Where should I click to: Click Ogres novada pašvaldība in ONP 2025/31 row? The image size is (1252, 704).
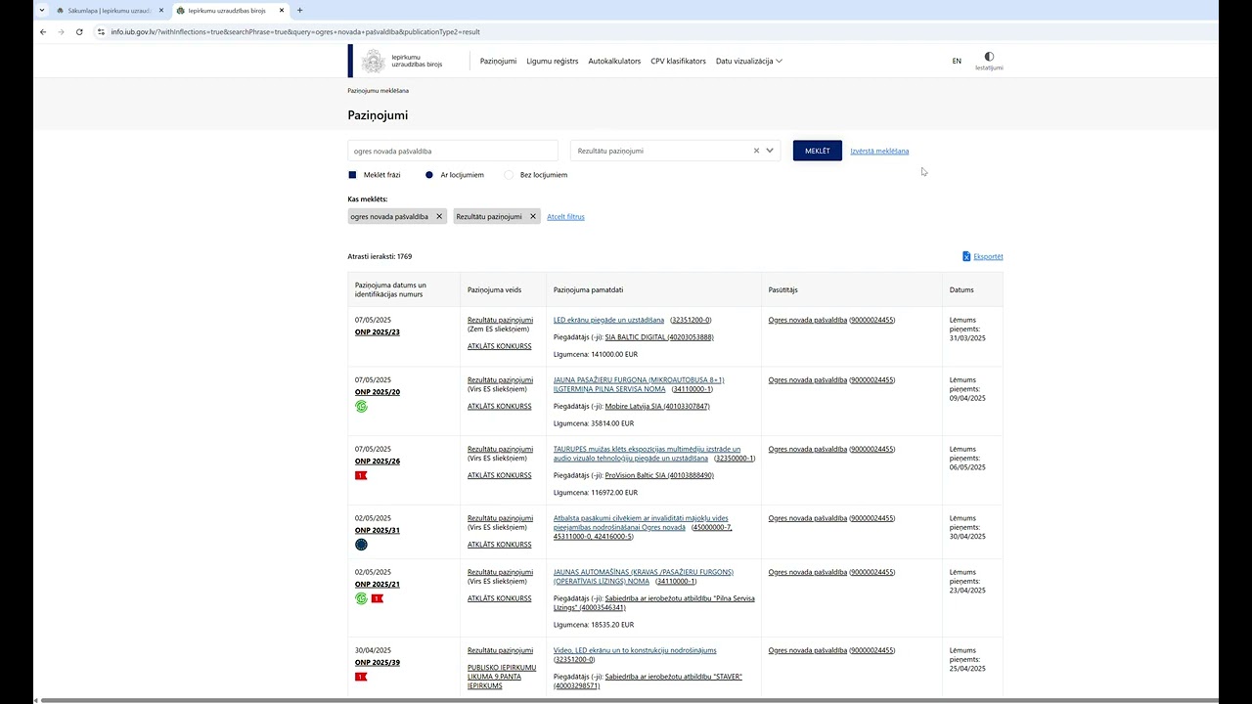tap(808, 518)
